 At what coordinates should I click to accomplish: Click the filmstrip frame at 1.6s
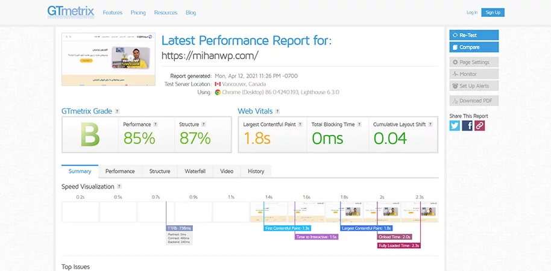[x=306, y=212]
